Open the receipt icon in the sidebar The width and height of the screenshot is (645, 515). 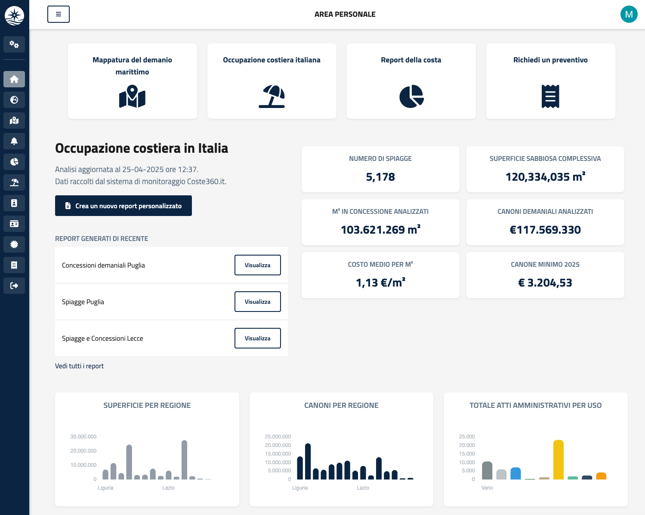(14, 265)
